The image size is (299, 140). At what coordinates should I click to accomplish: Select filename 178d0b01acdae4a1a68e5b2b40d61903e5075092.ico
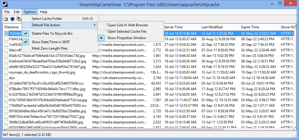(48, 106)
